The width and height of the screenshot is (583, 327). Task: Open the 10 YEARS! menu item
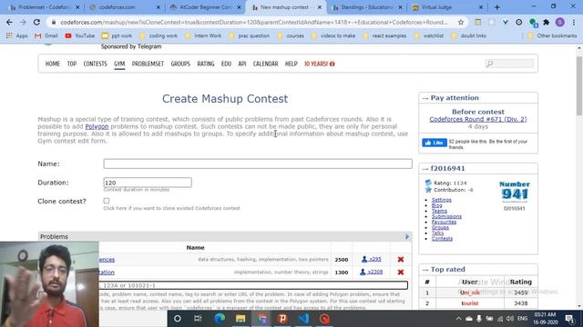click(x=320, y=64)
